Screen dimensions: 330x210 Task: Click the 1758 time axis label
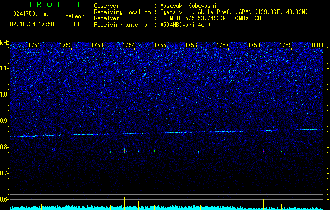[254, 45]
